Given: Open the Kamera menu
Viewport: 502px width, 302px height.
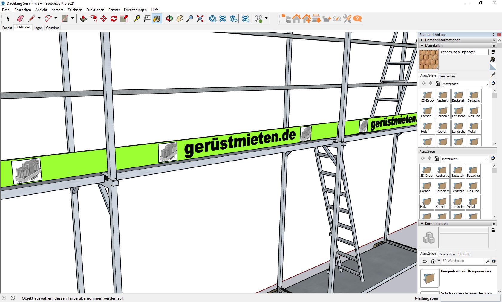Looking at the screenshot, I should (57, 10).
